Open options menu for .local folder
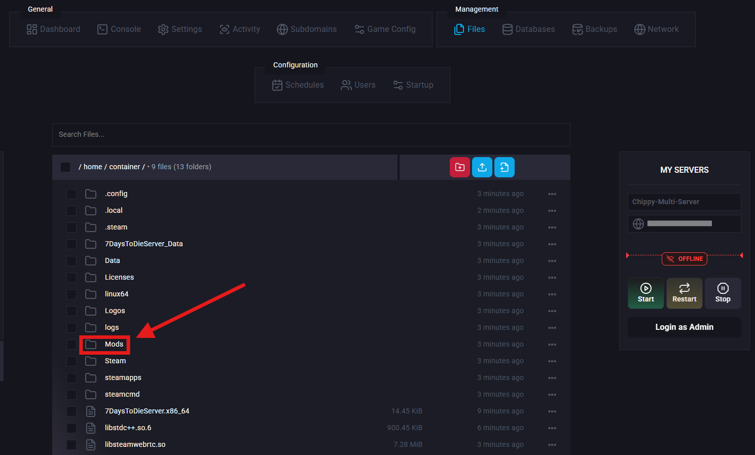755x455 pixels. (552, 211)
